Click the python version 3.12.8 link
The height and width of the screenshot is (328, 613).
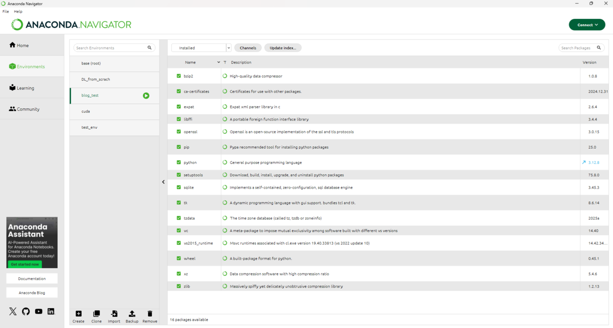click(594, 162)
